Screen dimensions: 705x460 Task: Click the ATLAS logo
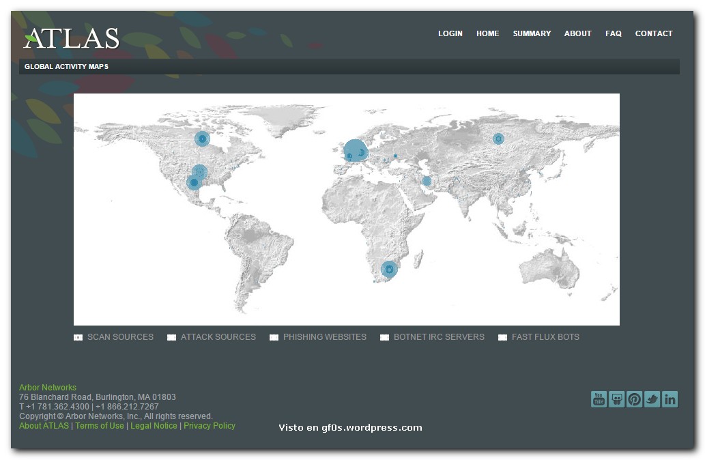(x=72, y=38)
